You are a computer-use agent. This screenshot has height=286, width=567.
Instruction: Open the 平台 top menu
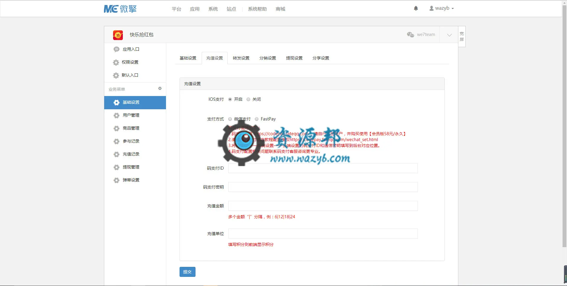(x=176, y=9)
